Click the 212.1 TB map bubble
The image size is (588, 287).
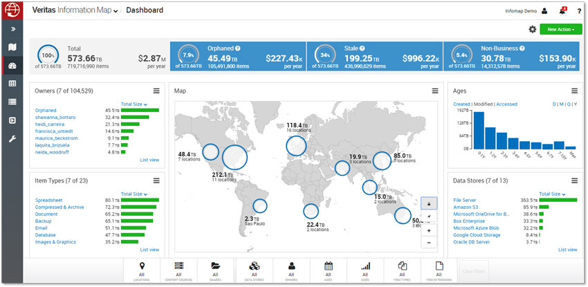235,158
